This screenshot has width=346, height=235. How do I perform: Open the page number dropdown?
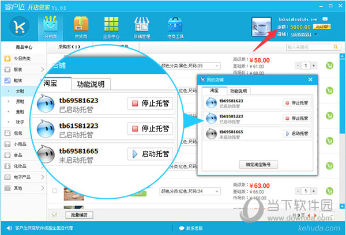[x=328, y=215]
